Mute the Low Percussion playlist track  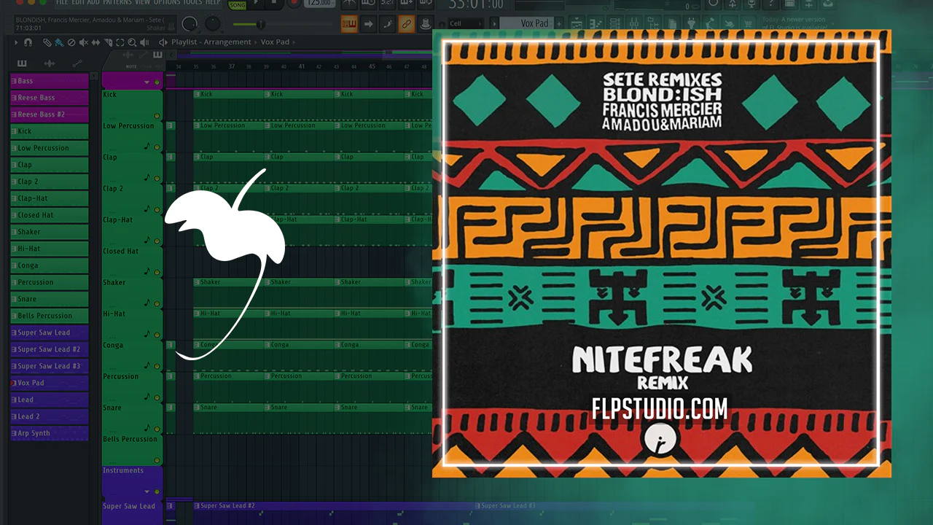pyautogui.click(x=157, y=147)
